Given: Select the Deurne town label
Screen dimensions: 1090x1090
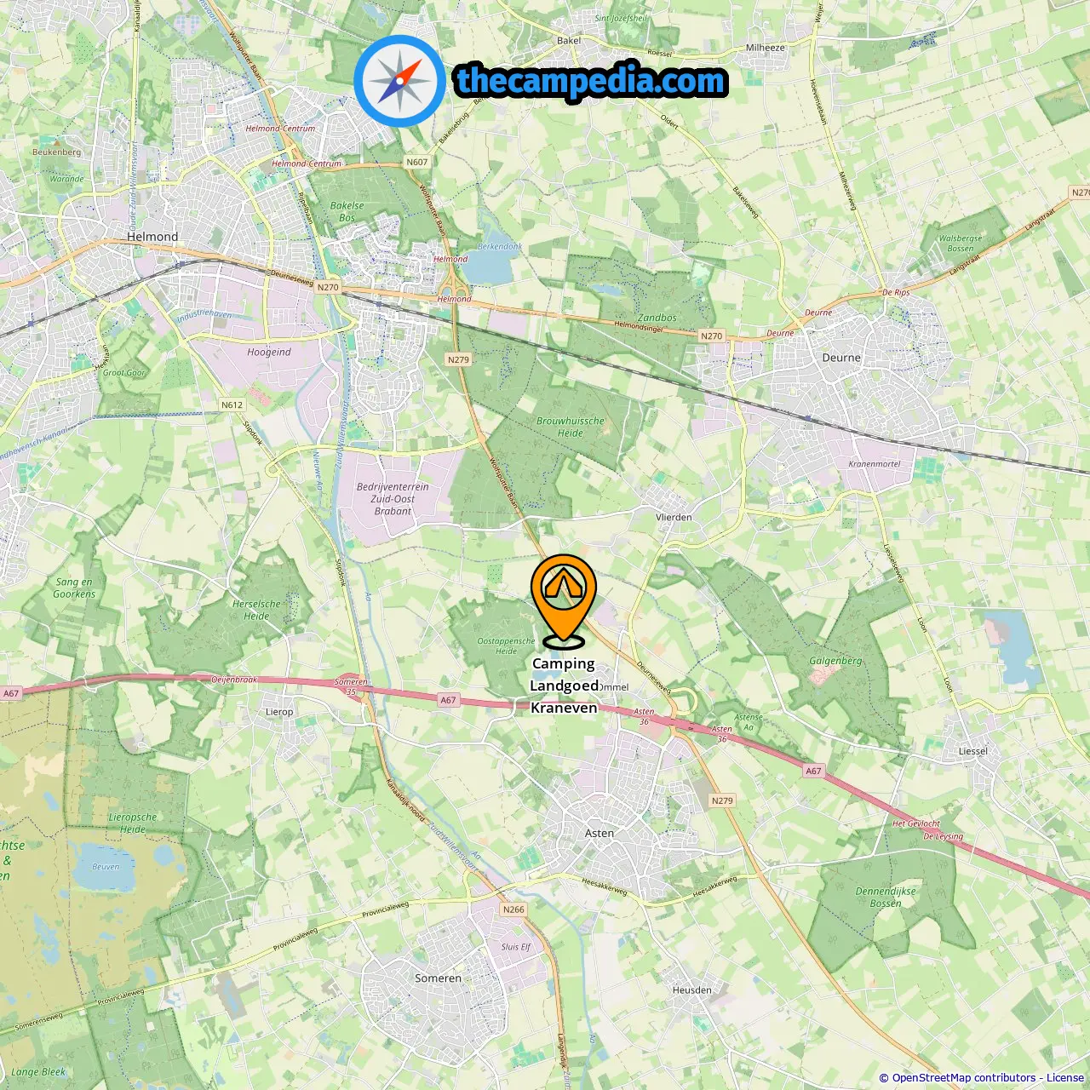Looking at the screenshot, I should pyautogui.click(x=841, y=358).
